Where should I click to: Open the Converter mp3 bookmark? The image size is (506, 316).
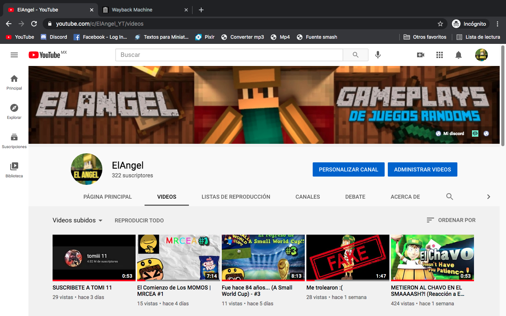pyautogui.click(x=242, y=37)
